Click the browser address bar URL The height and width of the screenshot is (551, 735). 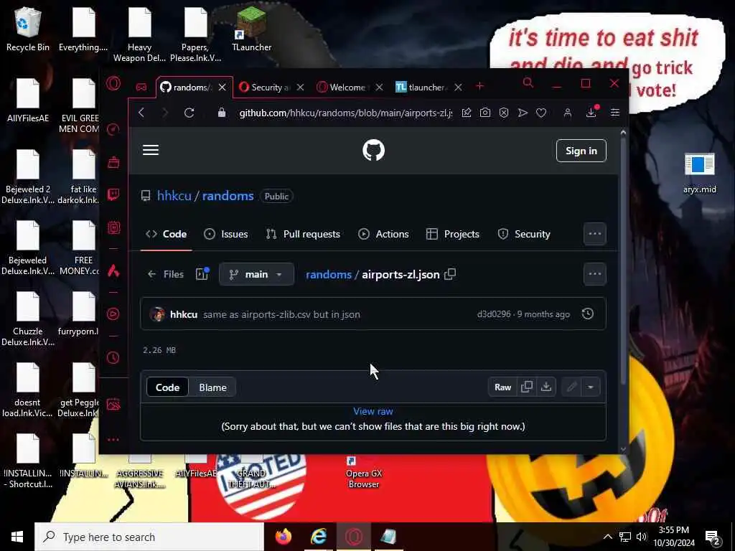(x=346, y=113)
